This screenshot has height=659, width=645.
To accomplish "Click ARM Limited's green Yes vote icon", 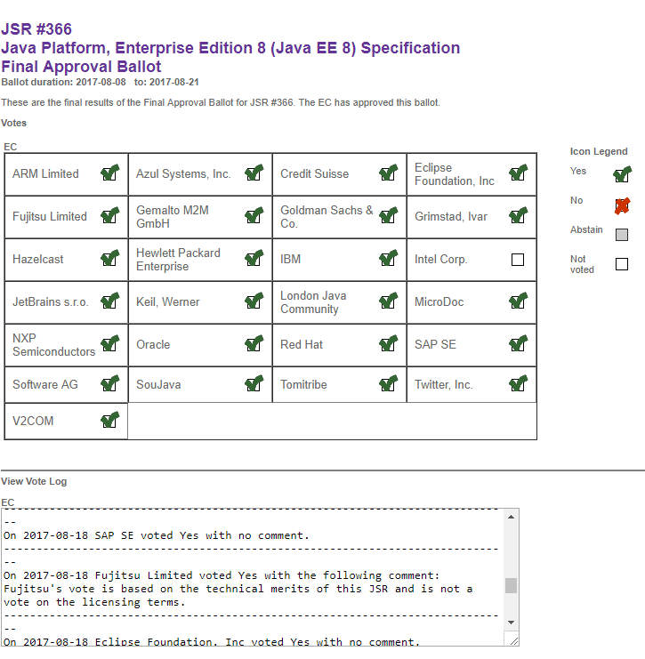I will click(x=110, y=173).
